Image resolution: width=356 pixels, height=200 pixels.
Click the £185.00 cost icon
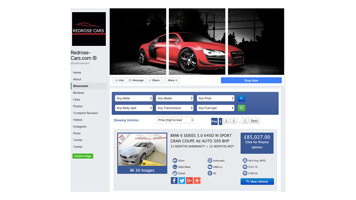point(245,173)
